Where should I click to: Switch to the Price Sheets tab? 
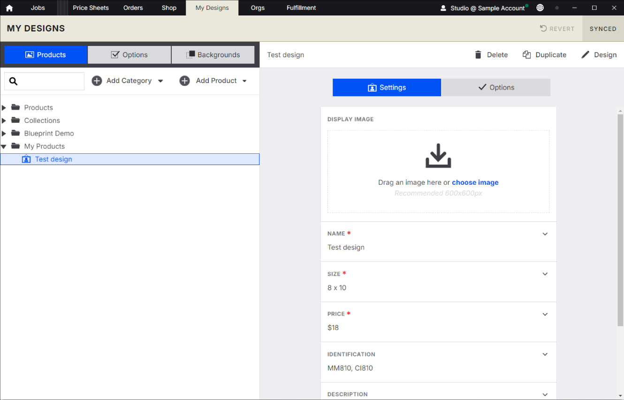91,8
